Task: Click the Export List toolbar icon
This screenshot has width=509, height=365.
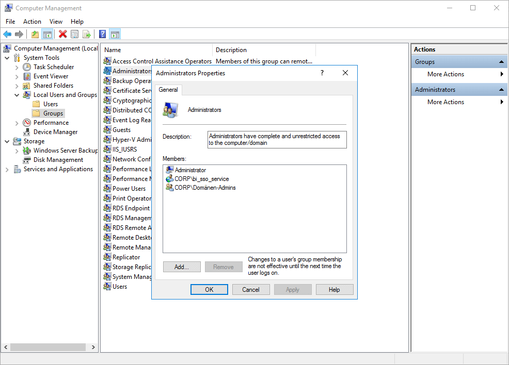Action: (x=87, y=34)
